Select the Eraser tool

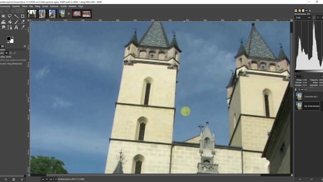[x=23, y=22]
